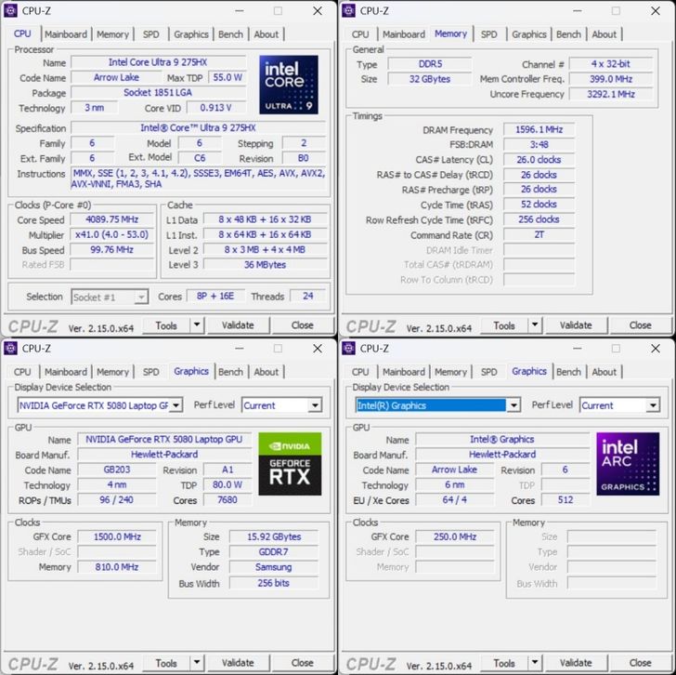
Task: Click CPU-Z title icon in Memory window
Action: pos(349,11)
